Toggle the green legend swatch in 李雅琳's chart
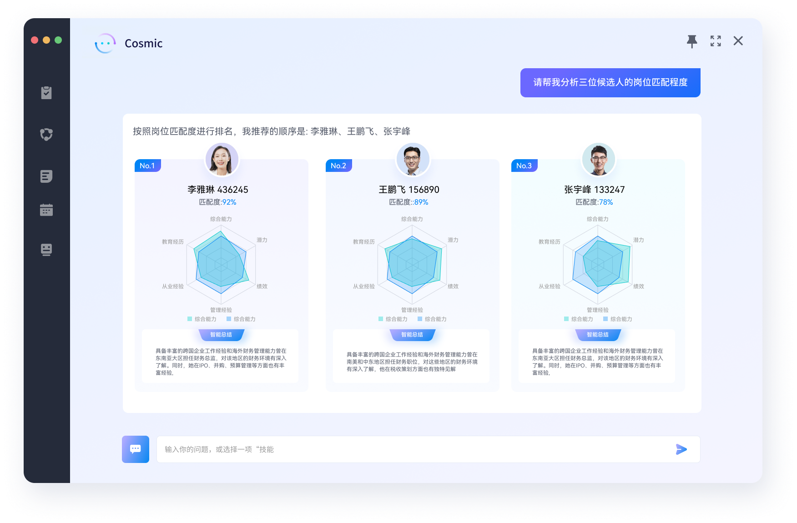 click(x=190, y=319)
